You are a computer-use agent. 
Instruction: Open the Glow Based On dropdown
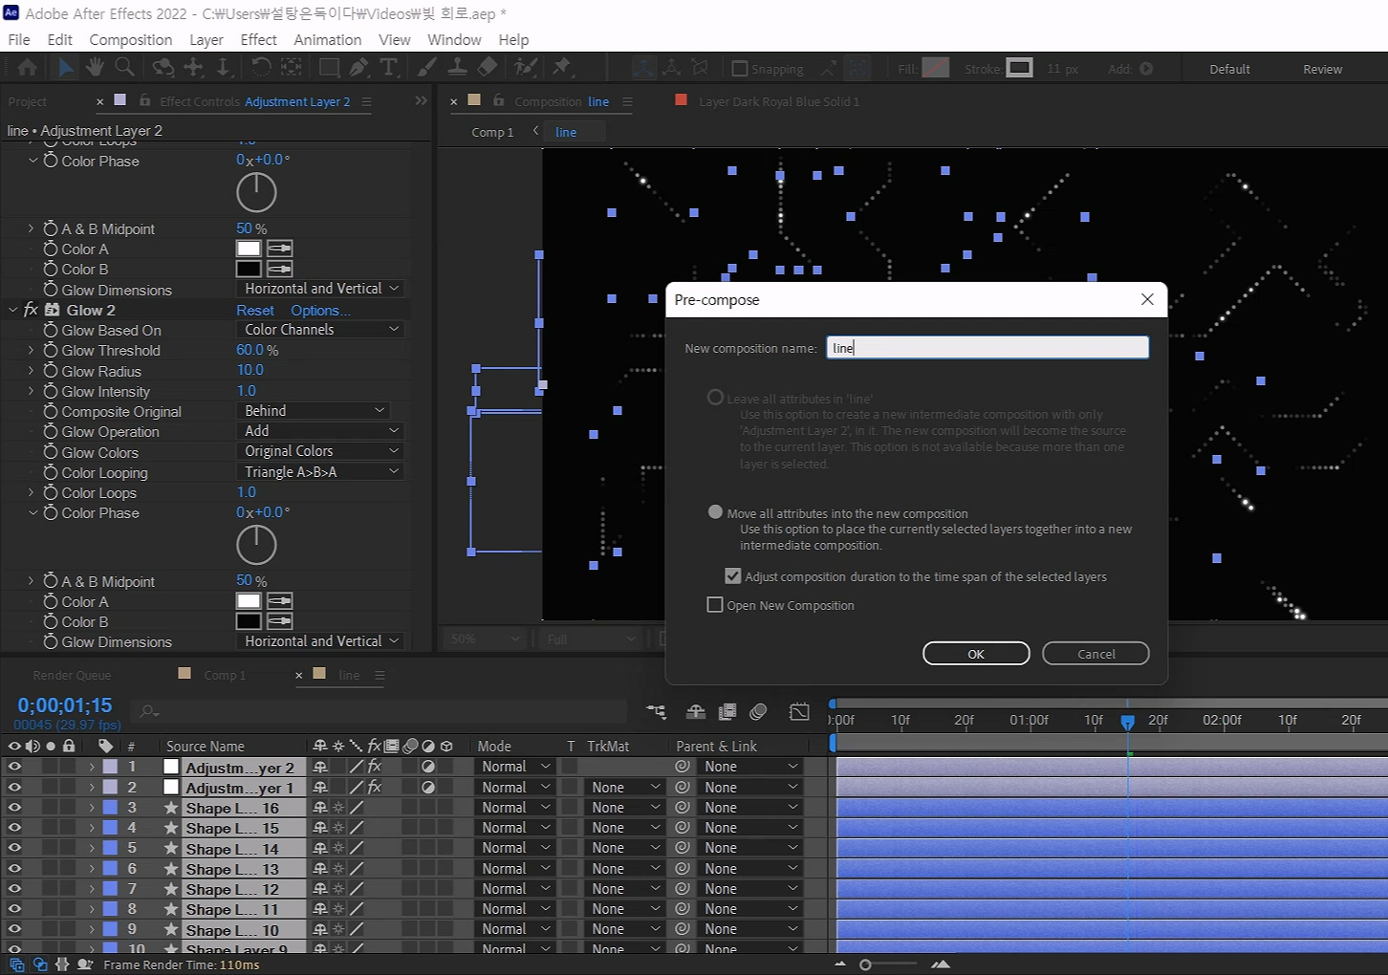320,330
